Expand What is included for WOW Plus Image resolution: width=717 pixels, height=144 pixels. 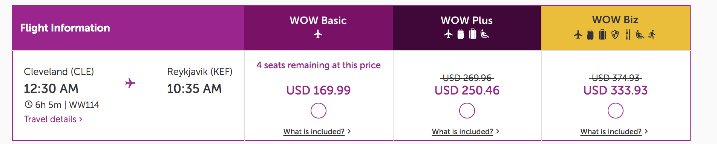coord(466,132)
